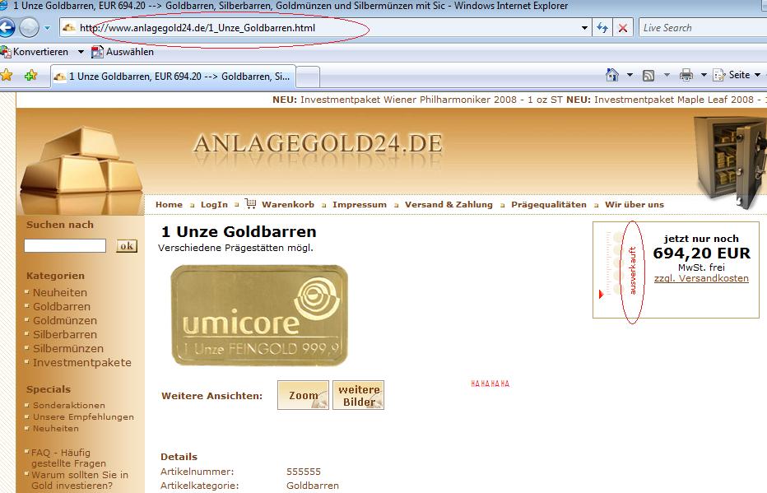Open the Impressum navigation menu item
The image size is (767, 493).
(360, 204)
